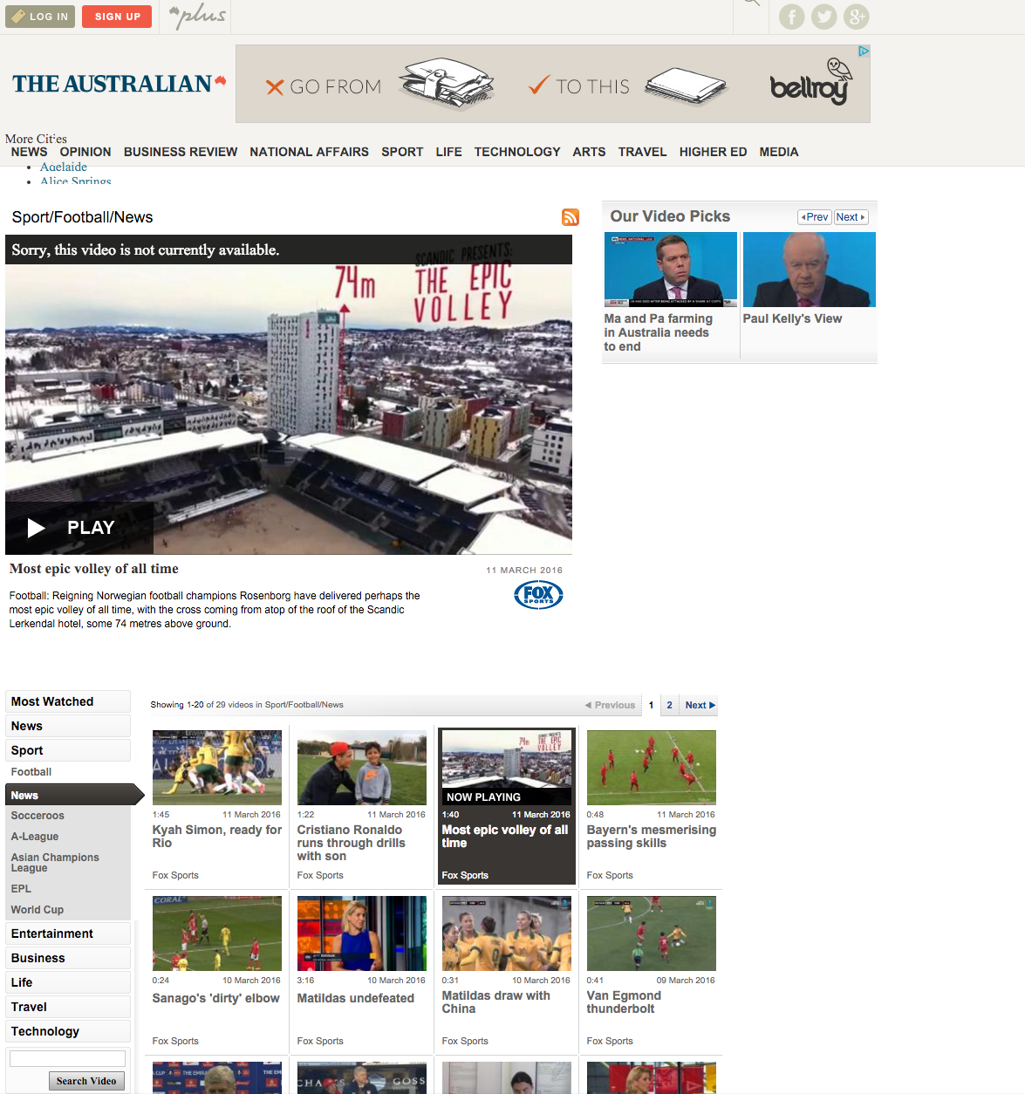The width and height of the screenshot is (1025, 1094).
Task: Select EPL subcategory
Action: pyautogui.click(x=21, y=889)
